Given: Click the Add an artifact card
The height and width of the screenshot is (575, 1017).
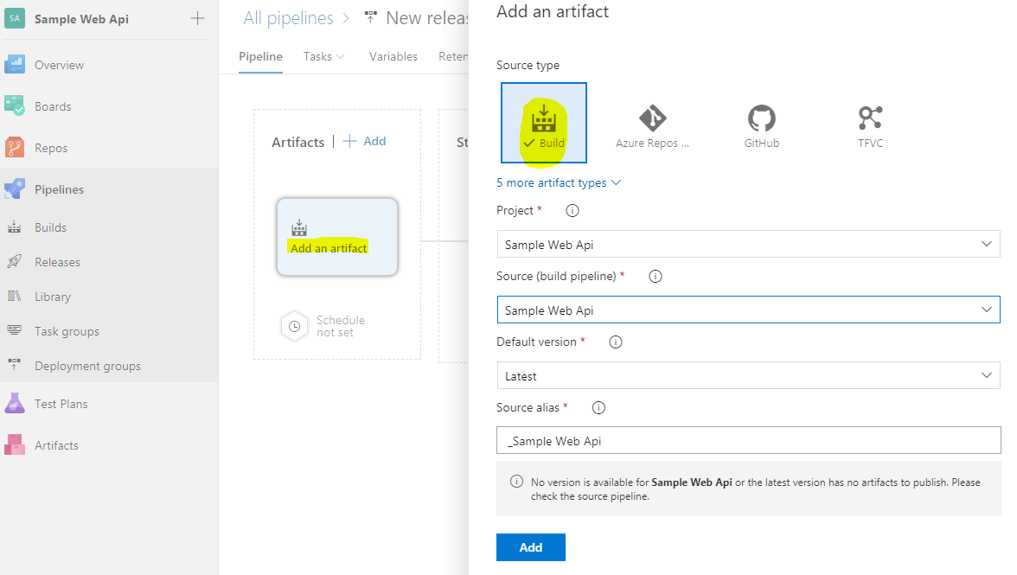Looking at the screenshot, I should coord(337,237).
